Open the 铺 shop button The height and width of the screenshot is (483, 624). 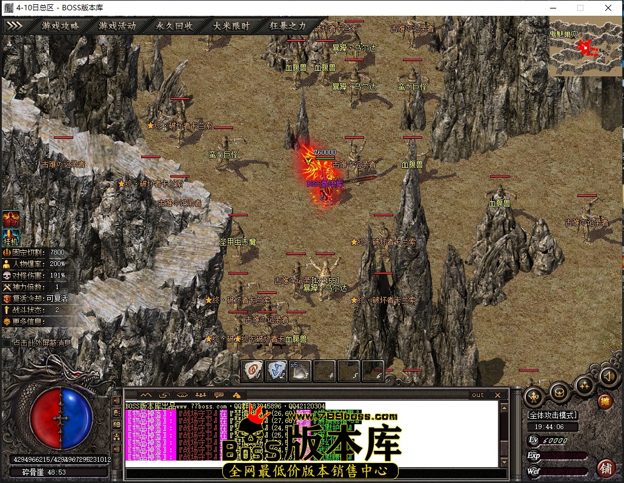click(x=606, y=468)
